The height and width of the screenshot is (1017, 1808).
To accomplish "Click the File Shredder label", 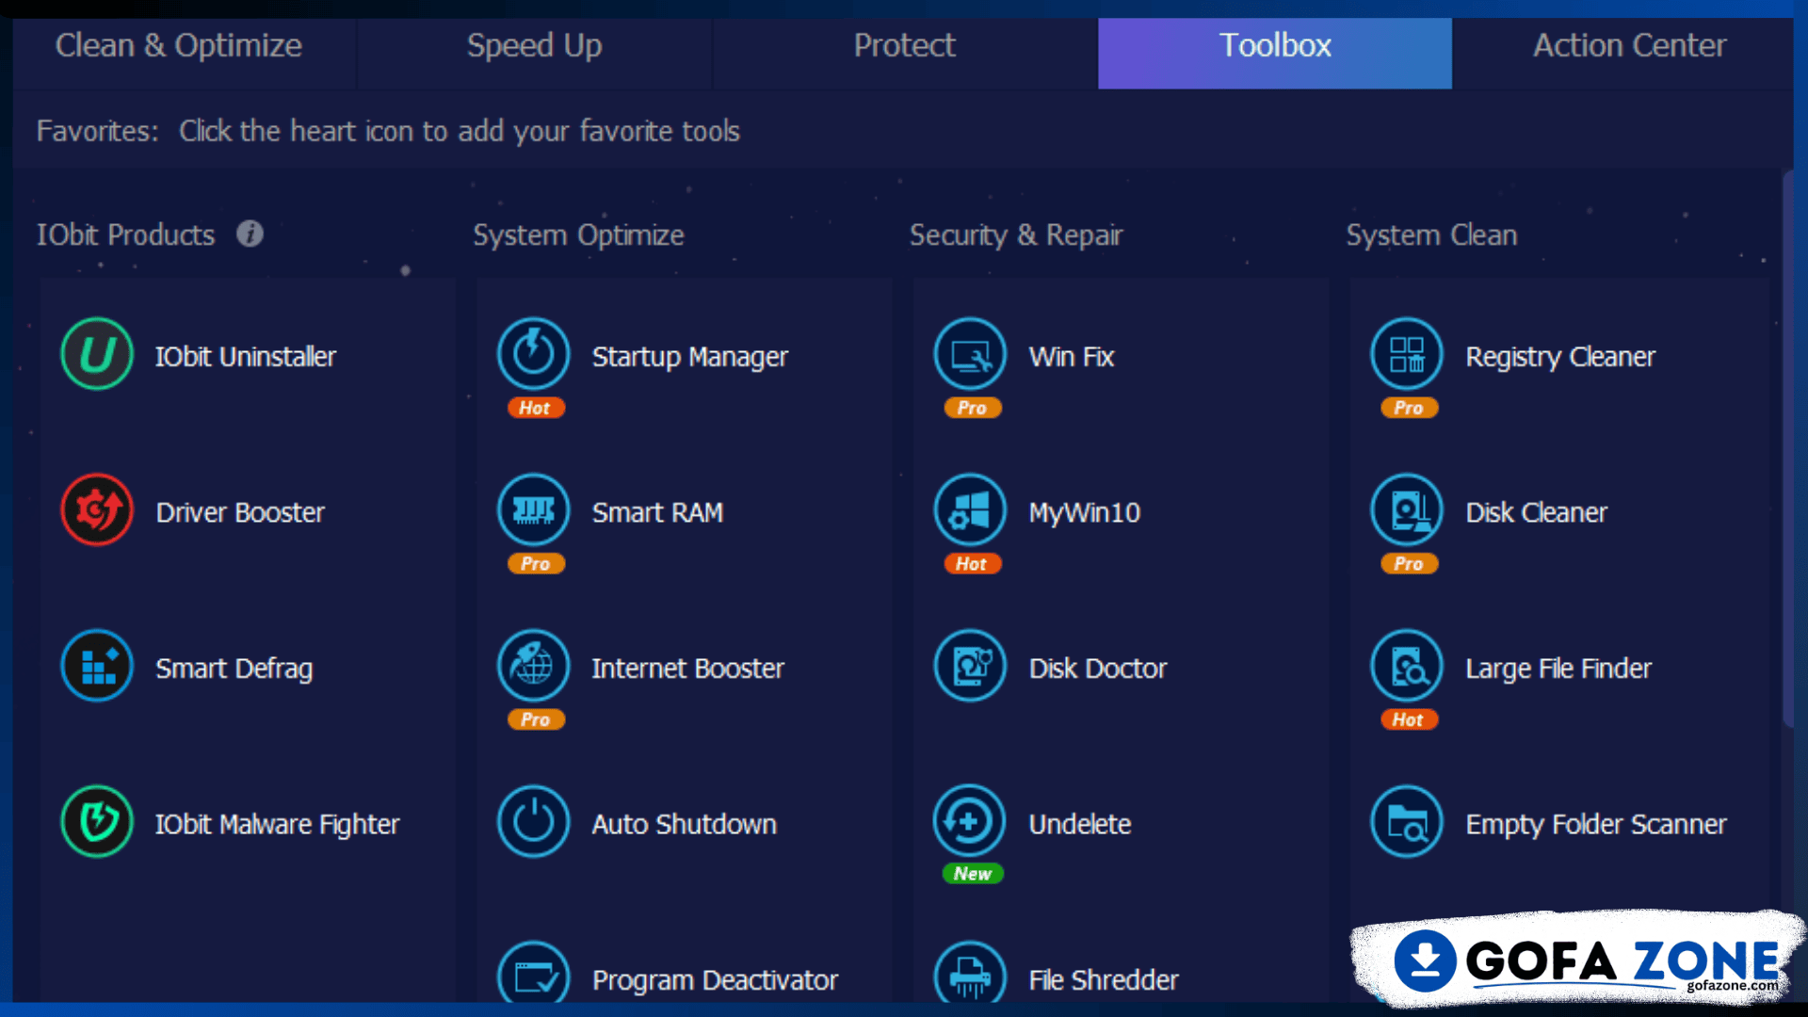I will pyautogui.click(x=1104, y=980).
